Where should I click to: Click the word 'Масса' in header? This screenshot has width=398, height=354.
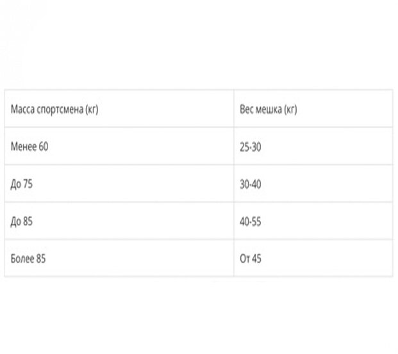pos(22,109)
